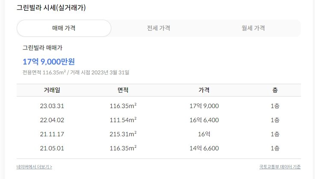Open the 매매 가격 tab
This screenshot has width=315, height=179.
[64, 28]
